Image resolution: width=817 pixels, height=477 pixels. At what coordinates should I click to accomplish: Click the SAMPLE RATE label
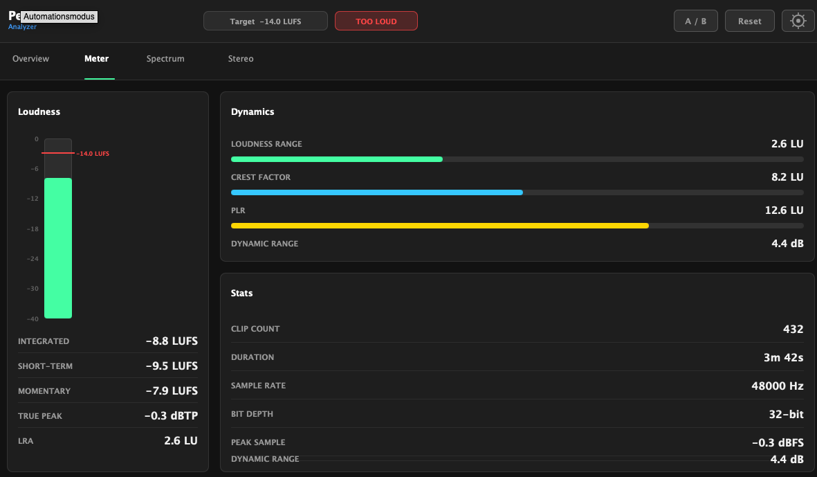[259, 386]
